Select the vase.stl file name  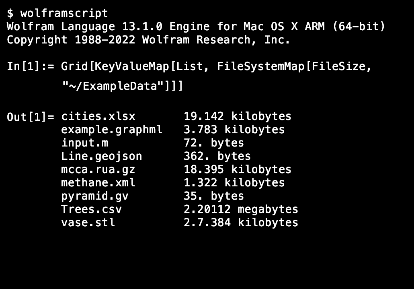(88, 223)
